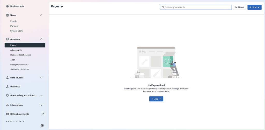Open Instagram accounts in sidebar

19,64
